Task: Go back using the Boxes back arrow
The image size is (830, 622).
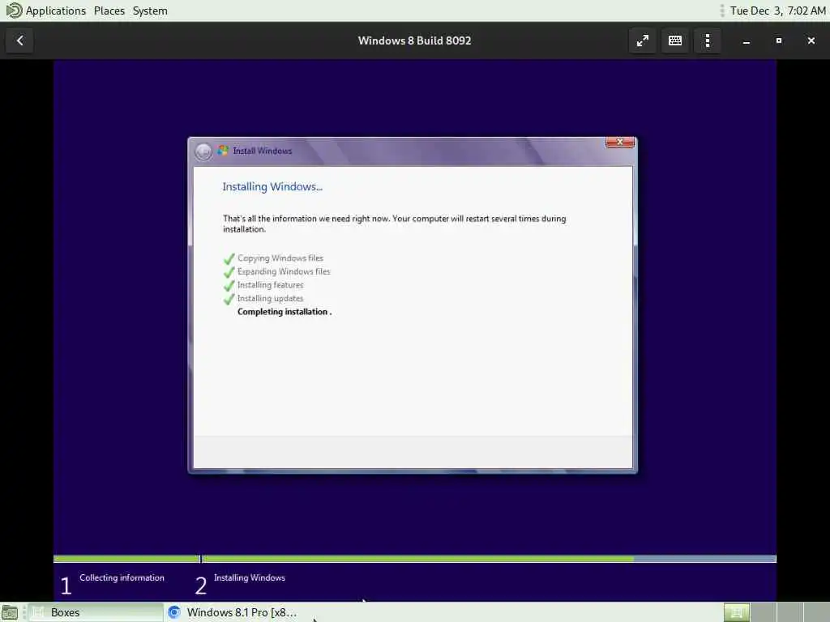Action: 19,40
